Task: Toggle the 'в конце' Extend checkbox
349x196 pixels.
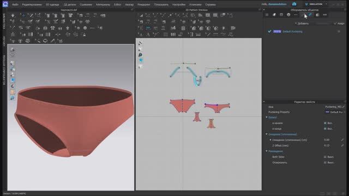Action: [325, 128]
